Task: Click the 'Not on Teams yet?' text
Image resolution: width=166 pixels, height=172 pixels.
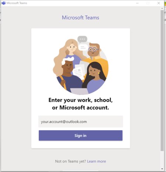Action: (x=70, y=161)
